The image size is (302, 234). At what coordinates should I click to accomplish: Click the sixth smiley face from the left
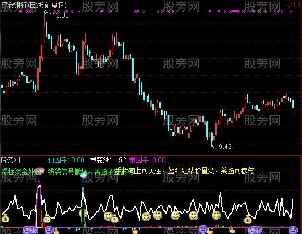point(194,216)
